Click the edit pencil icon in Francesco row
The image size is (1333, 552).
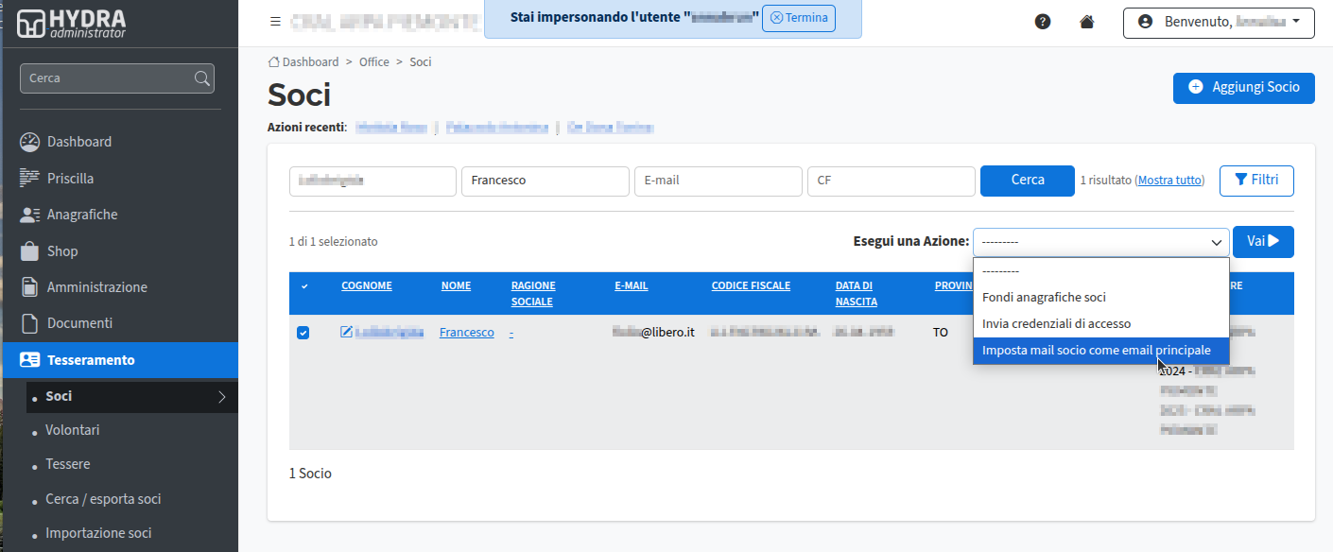(347, 332)
